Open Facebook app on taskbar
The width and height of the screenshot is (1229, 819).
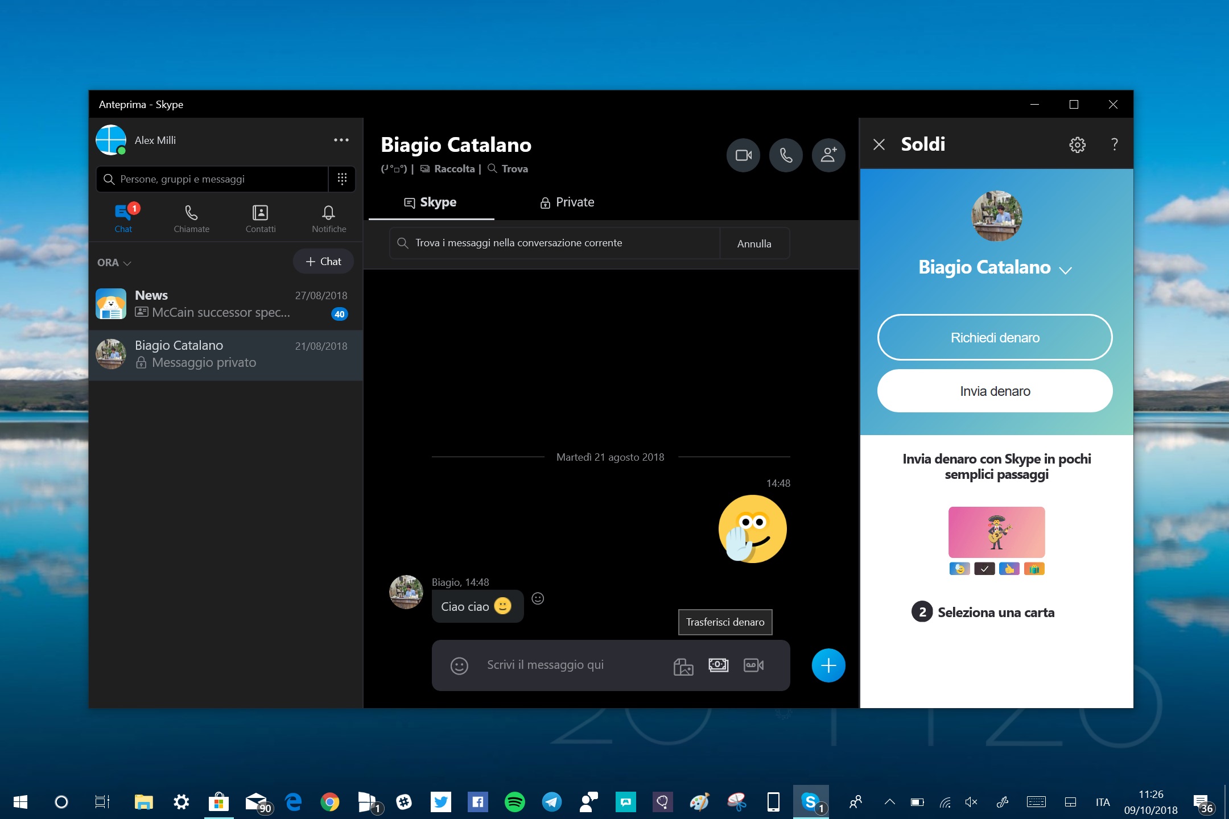(x=478, y=802)
